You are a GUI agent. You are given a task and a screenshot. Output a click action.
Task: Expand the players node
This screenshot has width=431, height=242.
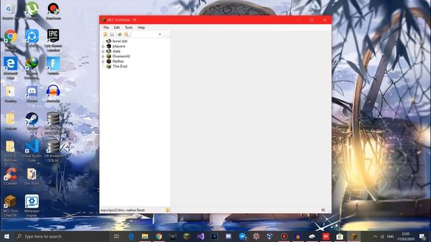coord(103,46)
